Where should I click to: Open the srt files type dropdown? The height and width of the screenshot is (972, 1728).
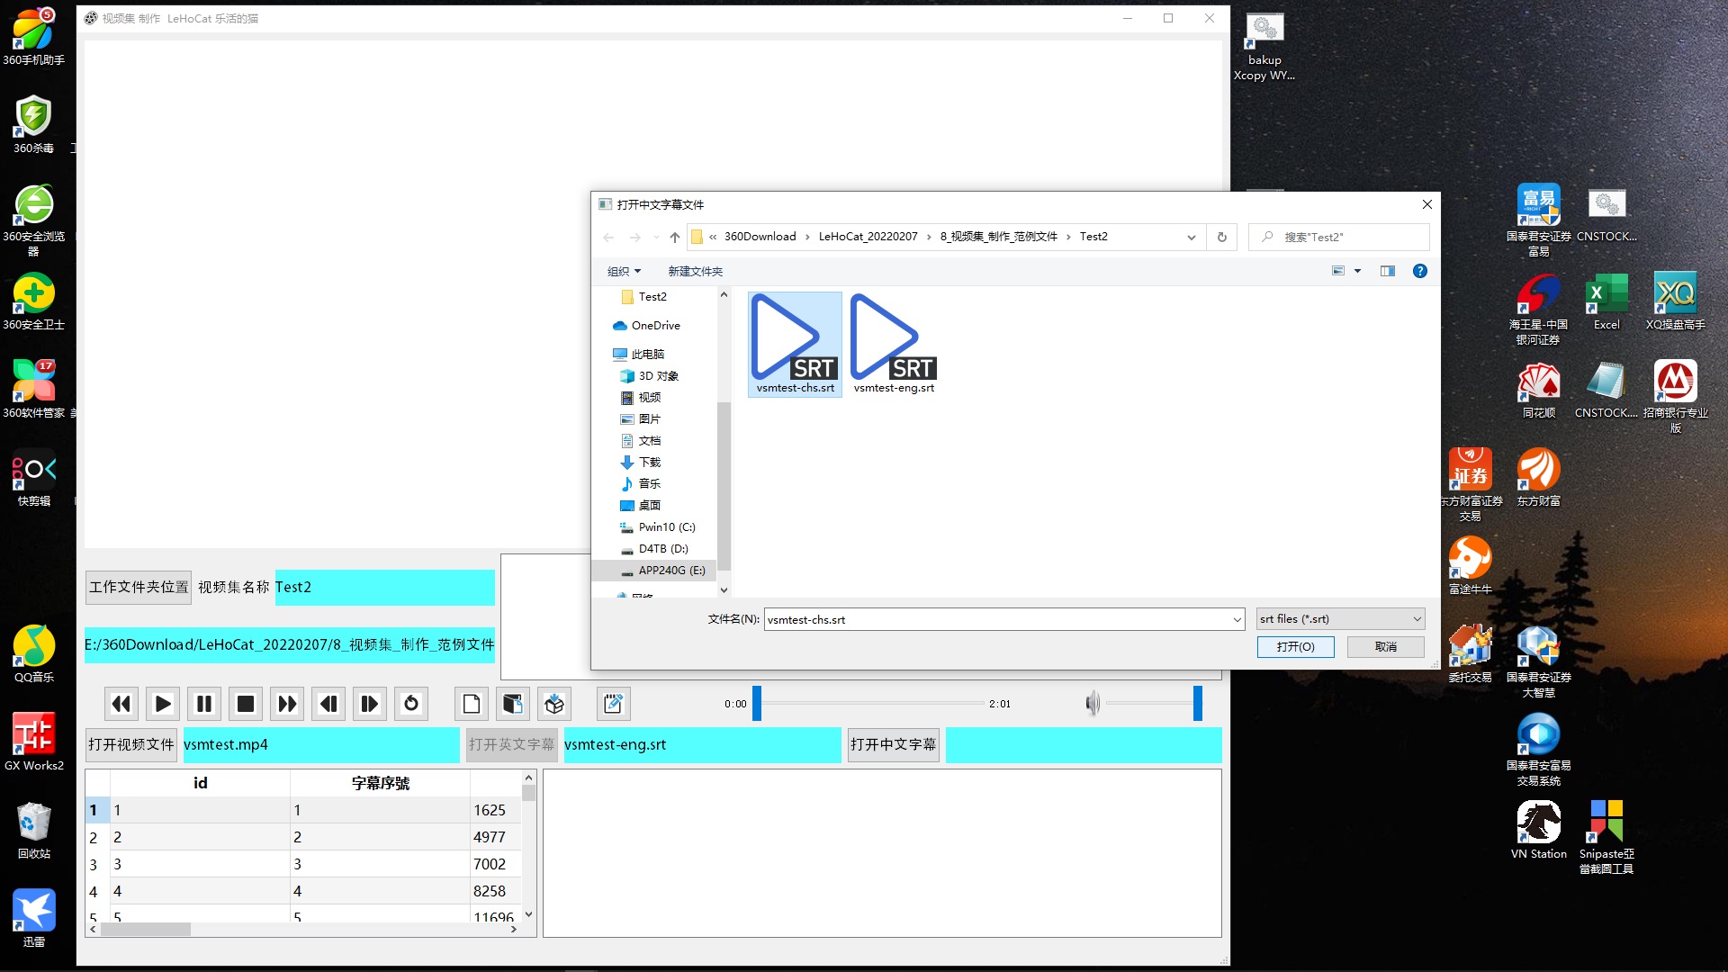[1341, 619]
